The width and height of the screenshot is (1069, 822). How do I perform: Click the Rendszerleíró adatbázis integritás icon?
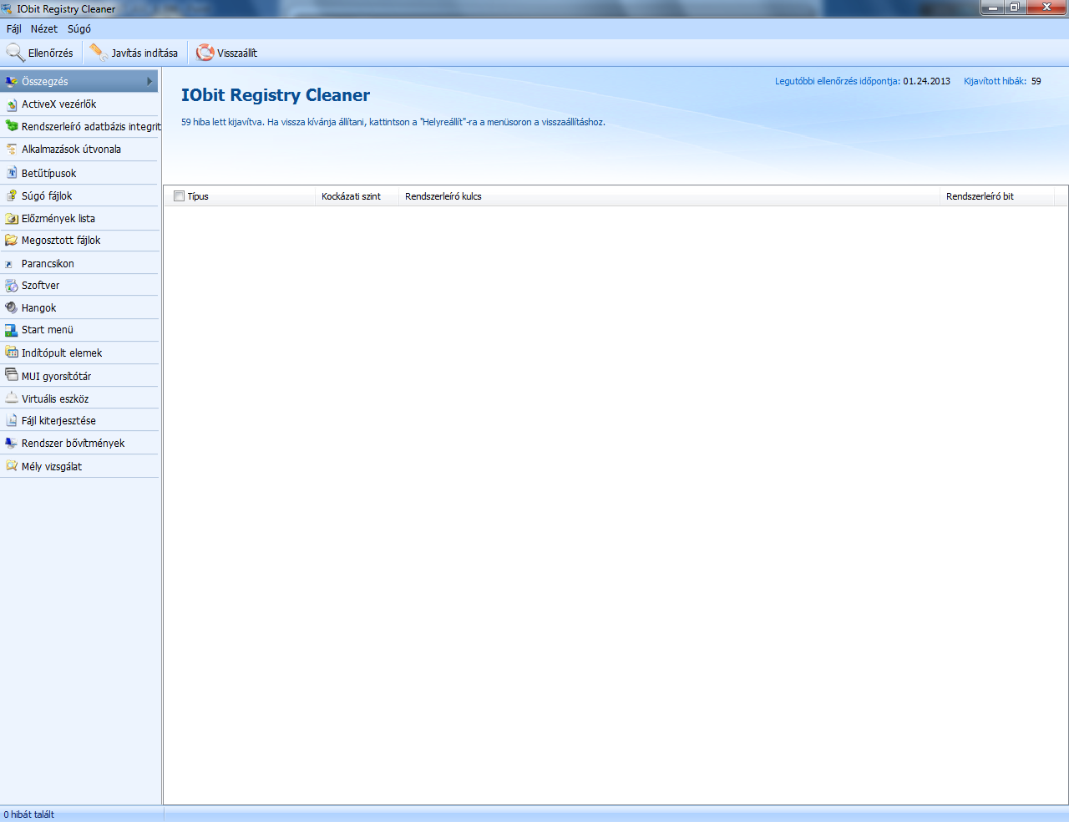pyautogui.click(x=12, y=126)
